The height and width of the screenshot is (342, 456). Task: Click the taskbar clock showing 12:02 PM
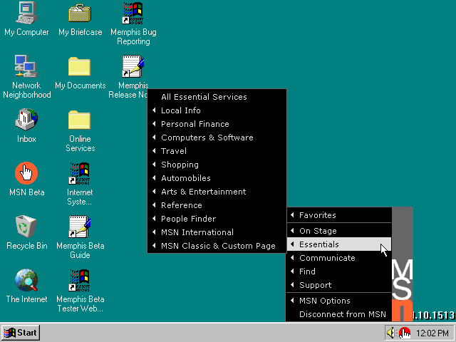pyautogui.click(x=432, y=333)
